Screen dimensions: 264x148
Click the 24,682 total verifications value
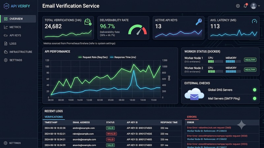click(53, 26)
